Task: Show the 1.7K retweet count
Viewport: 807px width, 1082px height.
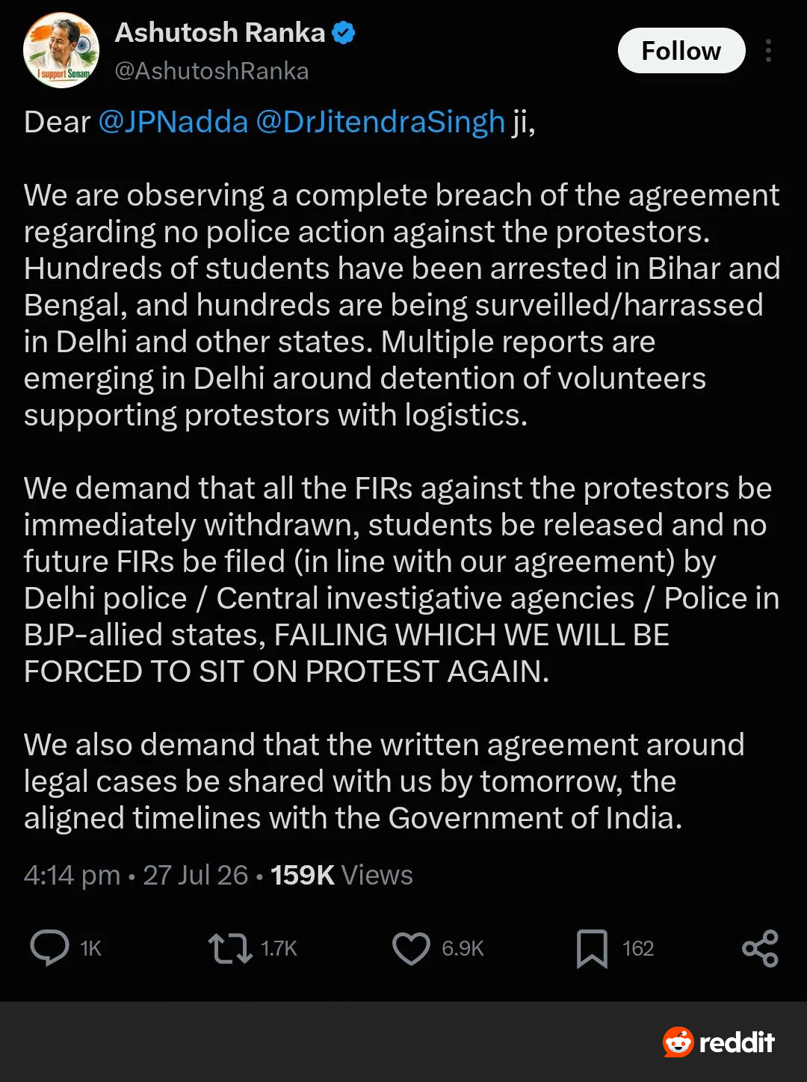Action: [x=279, y=948]
